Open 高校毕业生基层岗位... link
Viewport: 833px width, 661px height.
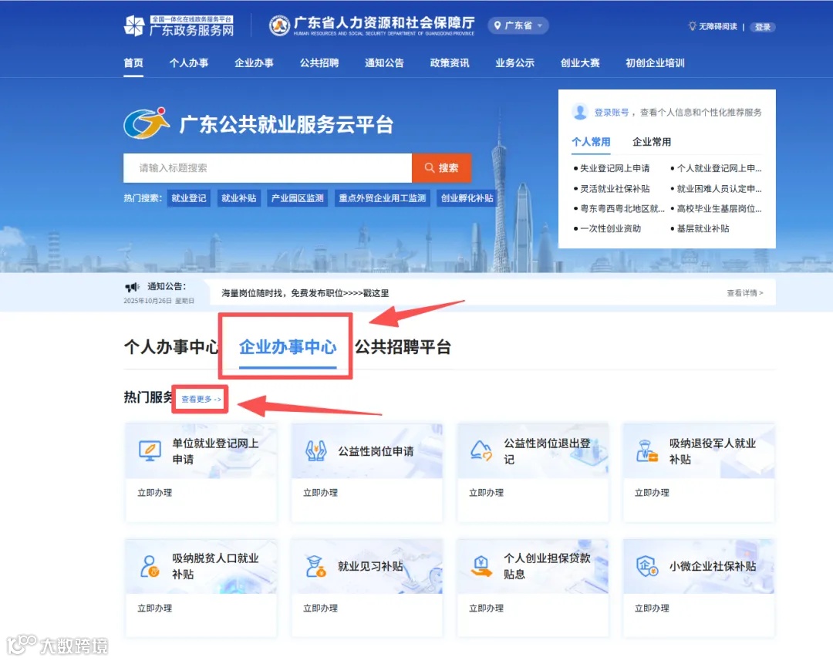click(719, 209)
